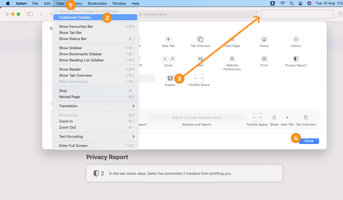Viewport: 343px width, 200px height.
Task: Click the Share icon at the toolbar's right edge
Action: [x=340, y=14]
